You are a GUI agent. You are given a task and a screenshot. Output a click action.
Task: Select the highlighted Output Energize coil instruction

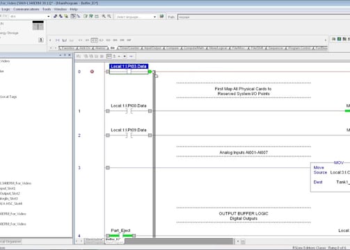[x=94, y=40]
